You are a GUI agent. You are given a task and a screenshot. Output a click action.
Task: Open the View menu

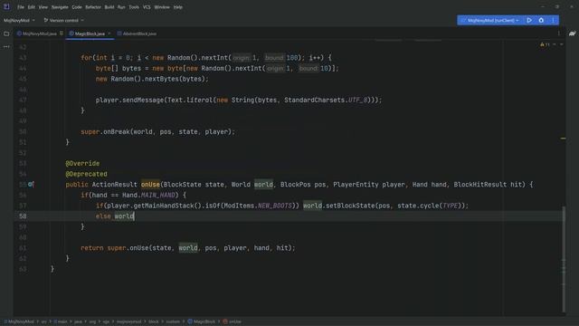point(43,7)
